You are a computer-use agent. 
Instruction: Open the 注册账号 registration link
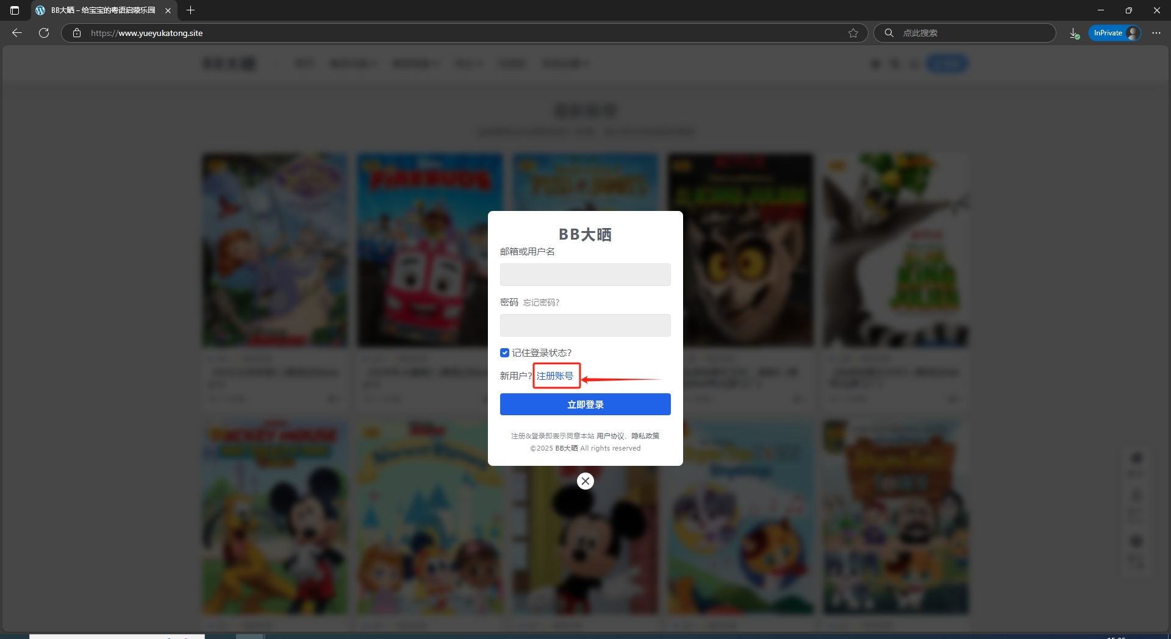coord(555,376)
